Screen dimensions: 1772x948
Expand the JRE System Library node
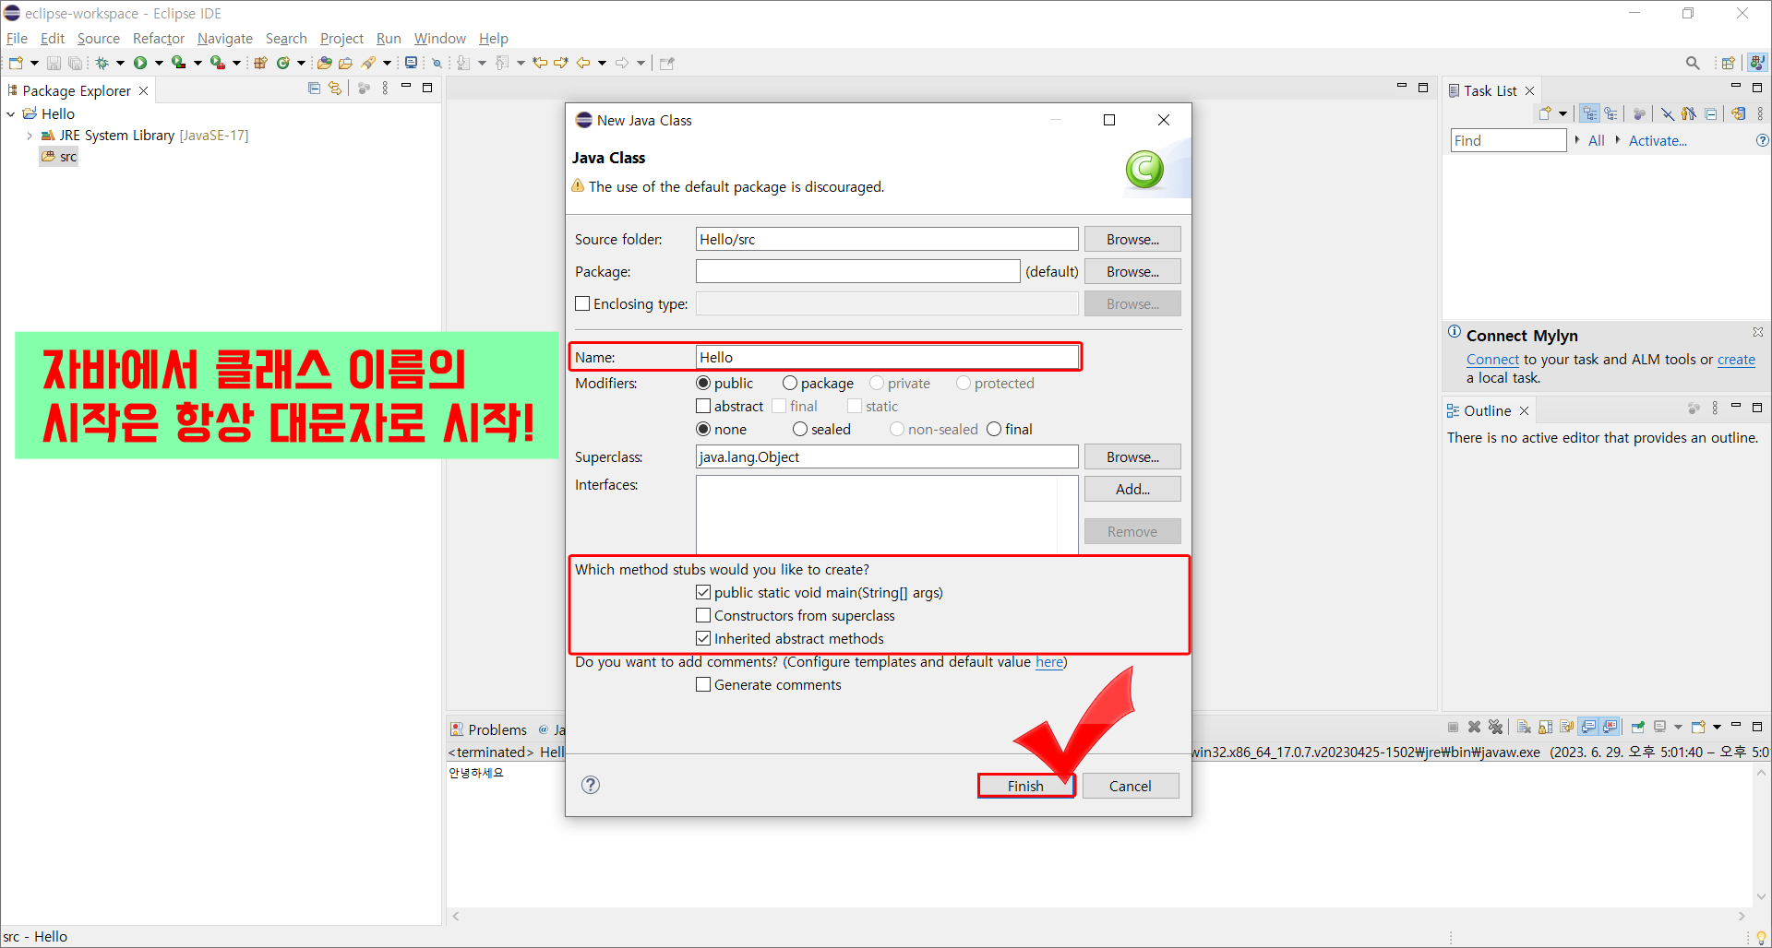click(30, 135)
